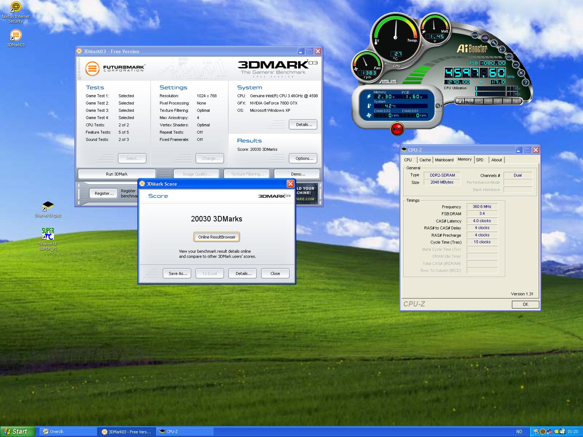Close AI Booster using the round X icon
Image resolution: width=583 pixels, height=437 pixels.
[x=521, y=73]
